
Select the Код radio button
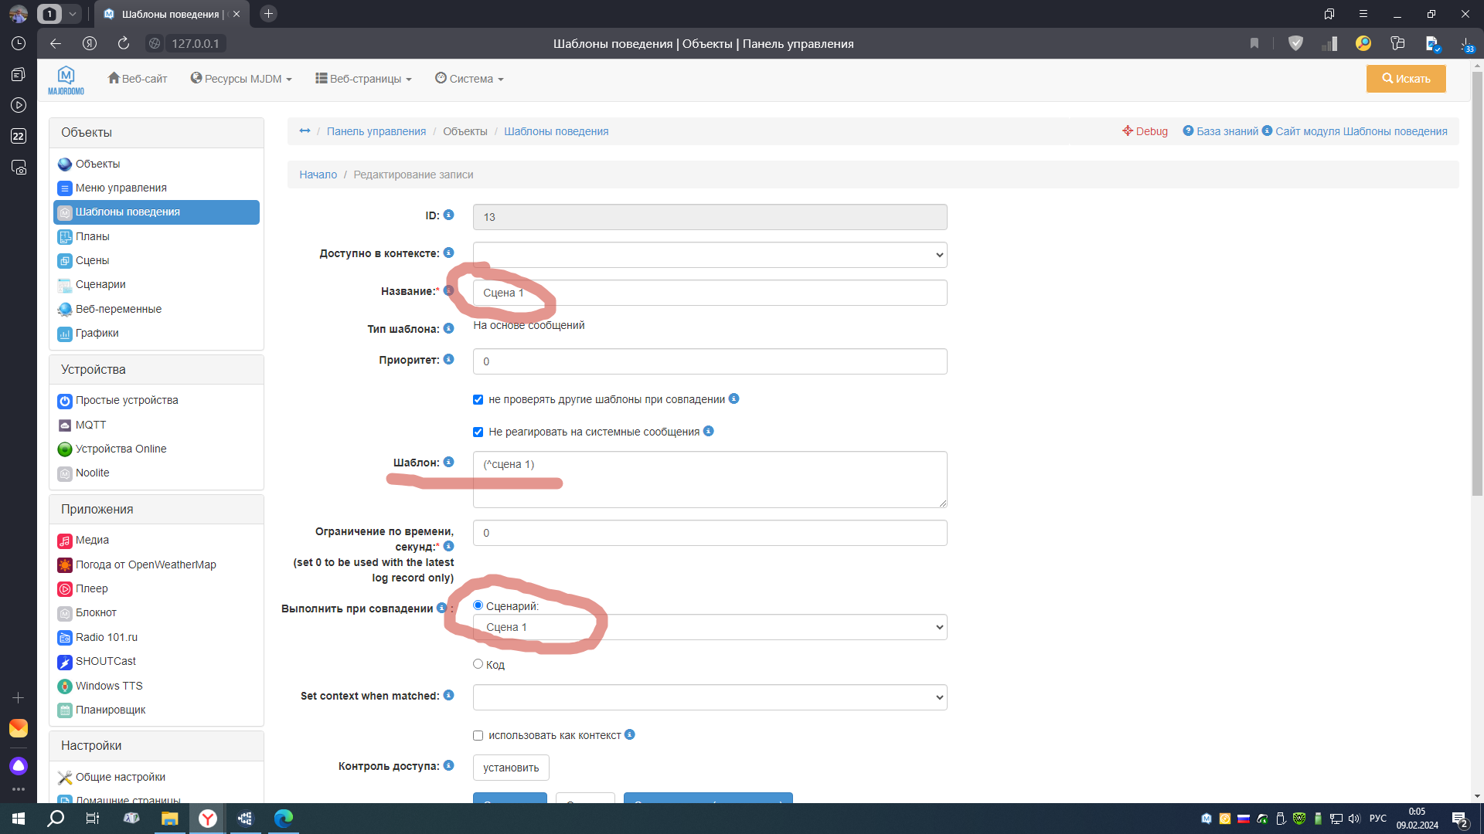coord(478,664)
